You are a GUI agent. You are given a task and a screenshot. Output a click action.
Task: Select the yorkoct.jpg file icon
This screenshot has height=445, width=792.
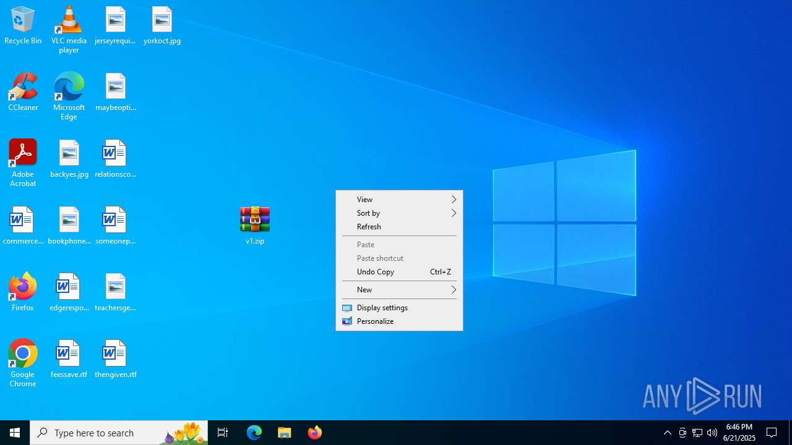pos(162,25)
